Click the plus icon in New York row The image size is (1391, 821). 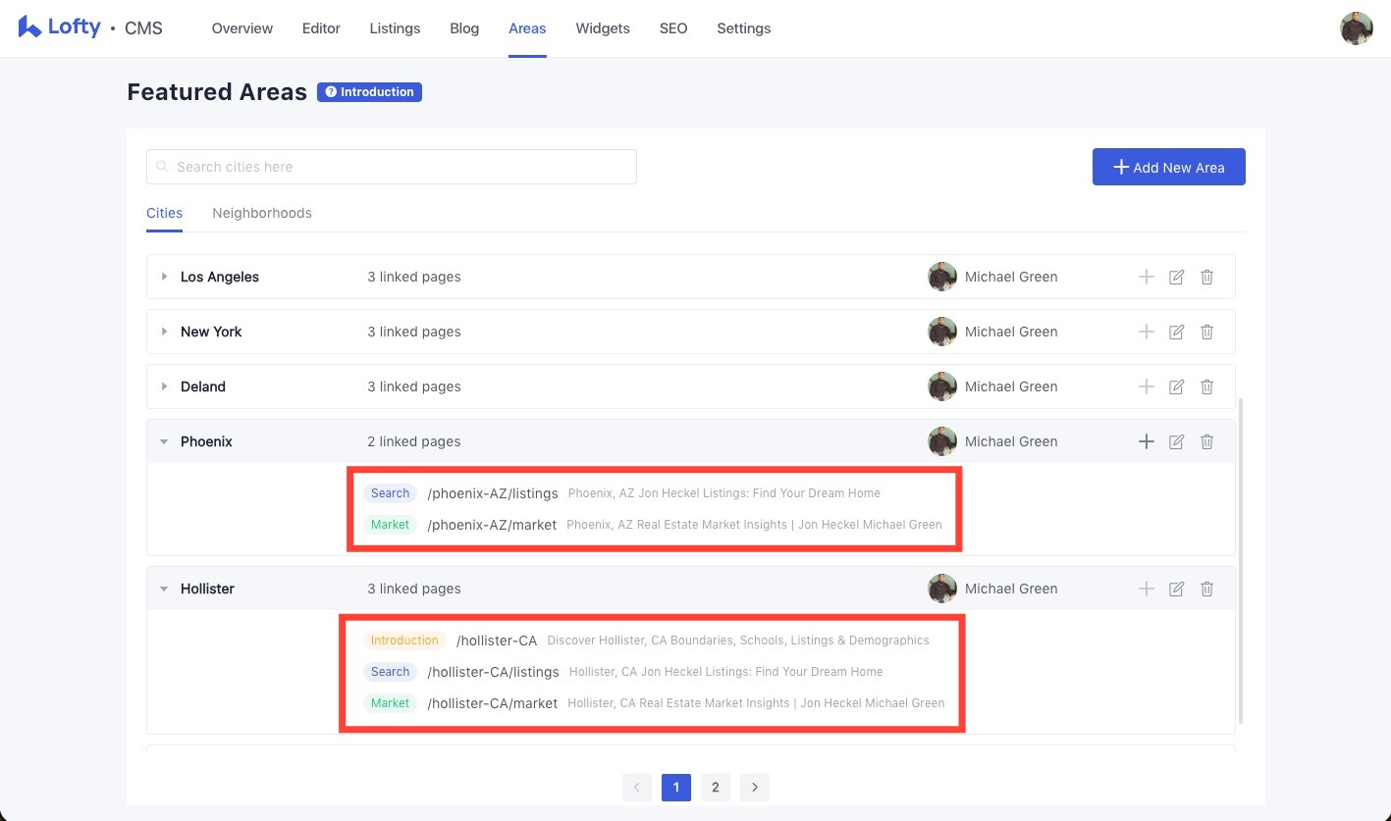1146,333
